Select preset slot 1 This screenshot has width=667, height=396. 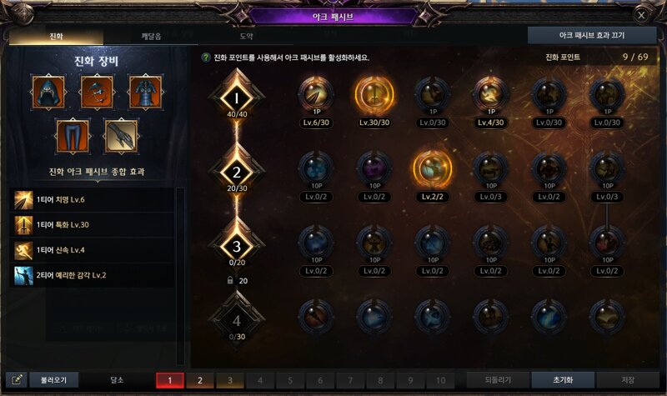(x=170, y=380)
